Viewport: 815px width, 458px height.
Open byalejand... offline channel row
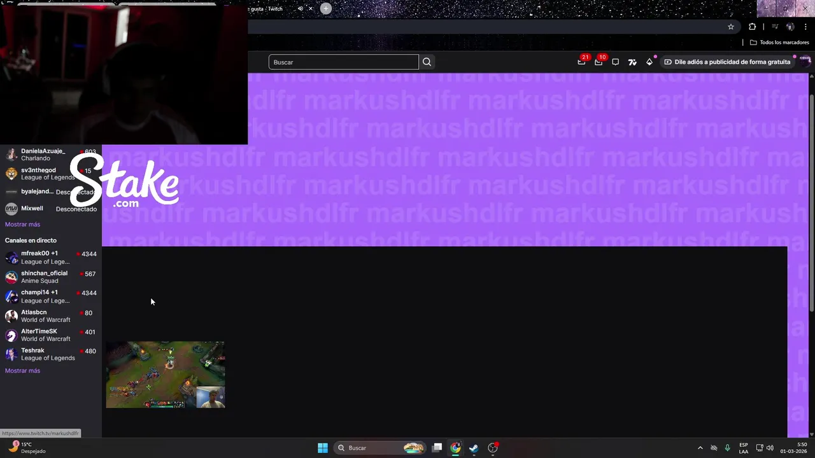[51, 191]
